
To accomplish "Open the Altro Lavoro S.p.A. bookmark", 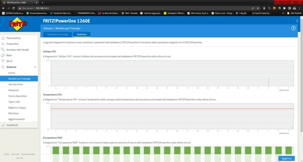I will click(198, 13).
